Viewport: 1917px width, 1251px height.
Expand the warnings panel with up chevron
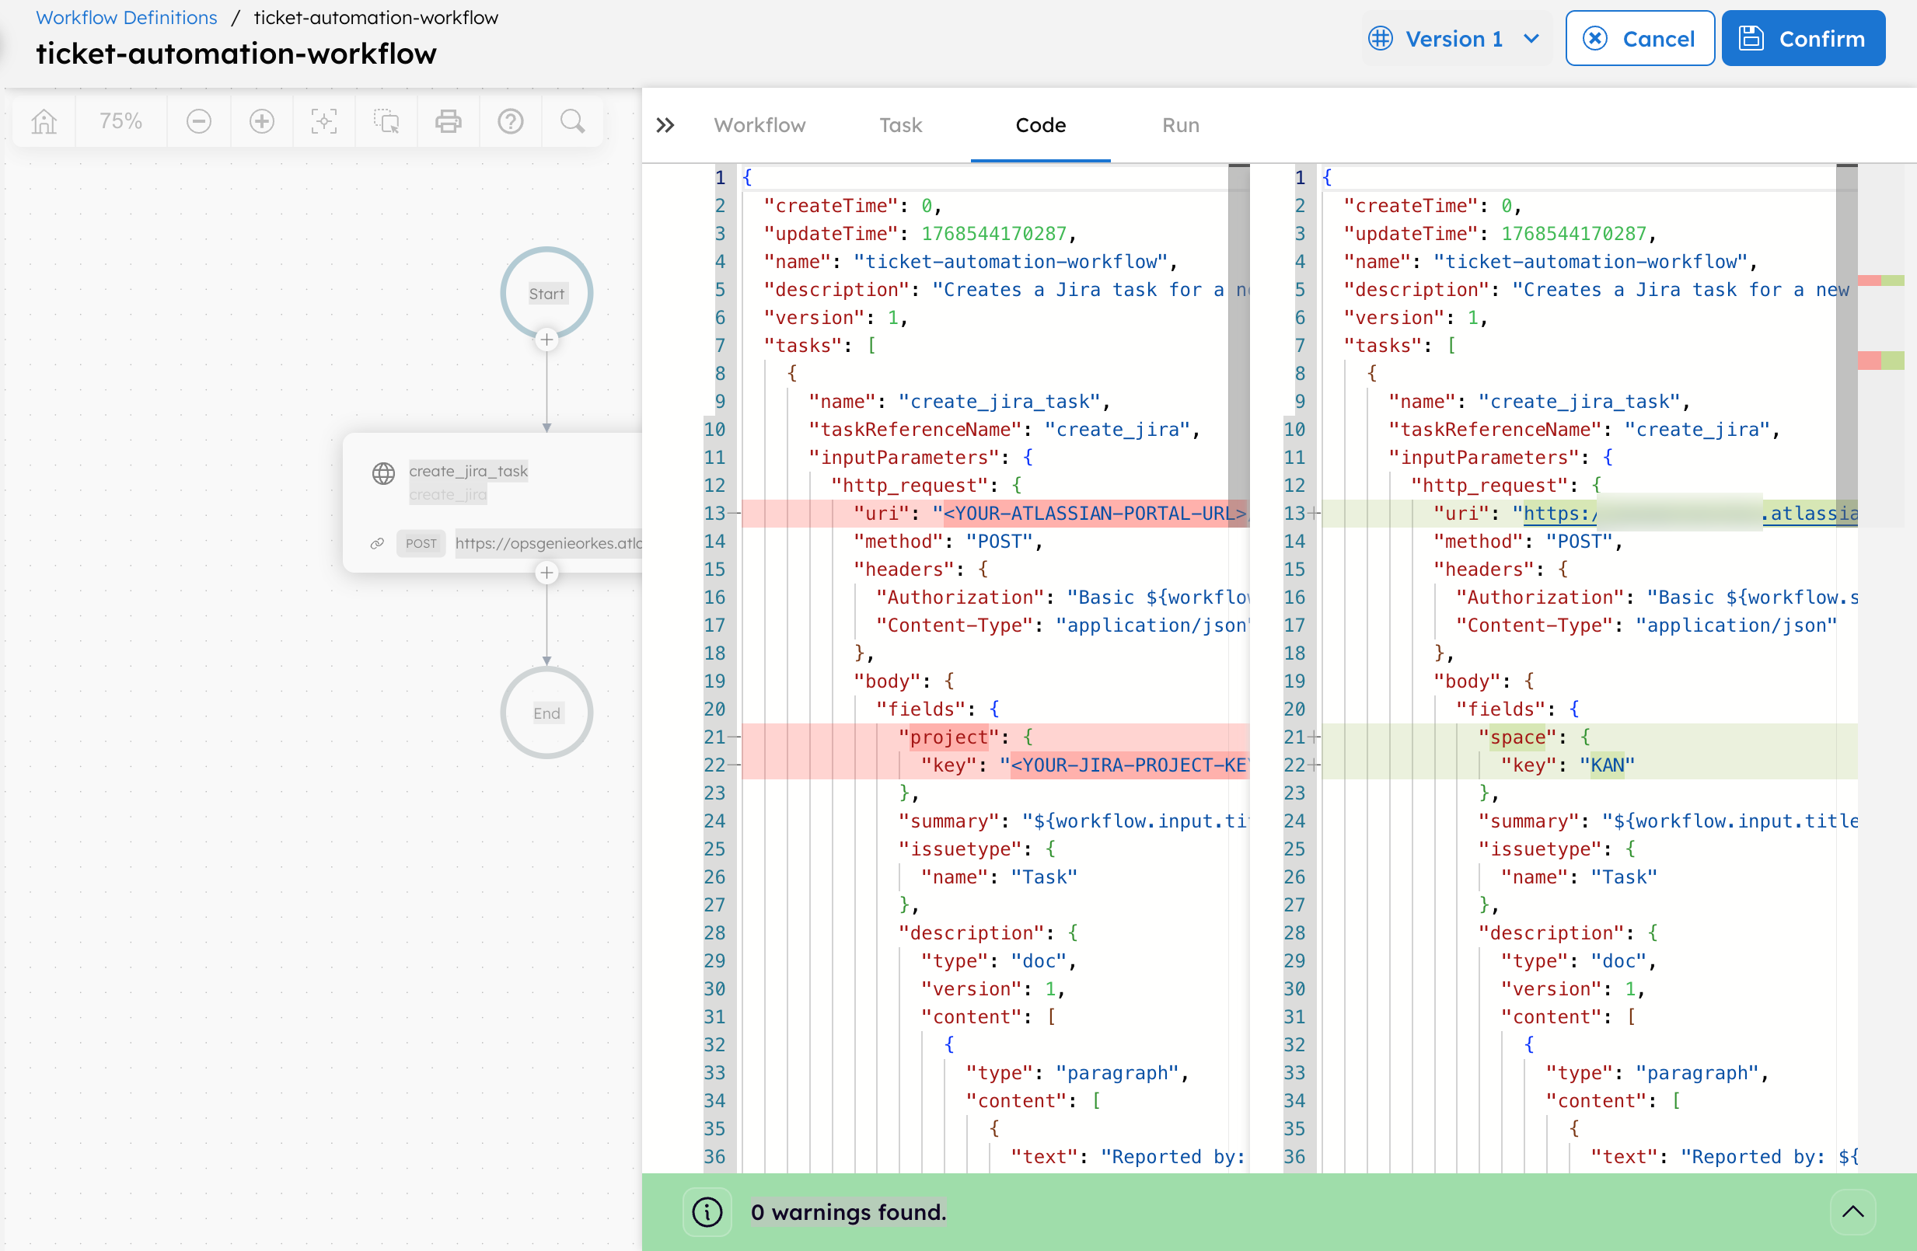1853,1212
